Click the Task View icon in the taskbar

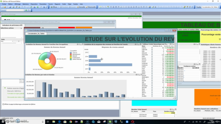48,122
